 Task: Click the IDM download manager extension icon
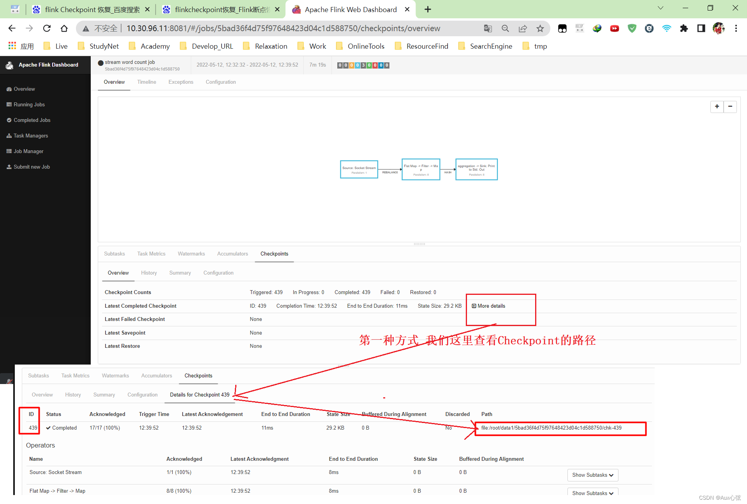point(597,28)
